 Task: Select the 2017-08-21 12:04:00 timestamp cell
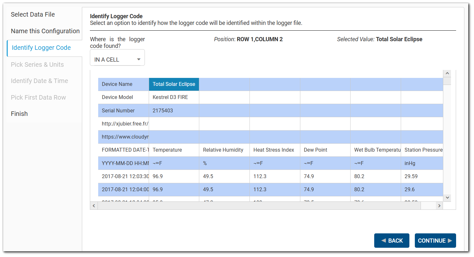point(123,189)
